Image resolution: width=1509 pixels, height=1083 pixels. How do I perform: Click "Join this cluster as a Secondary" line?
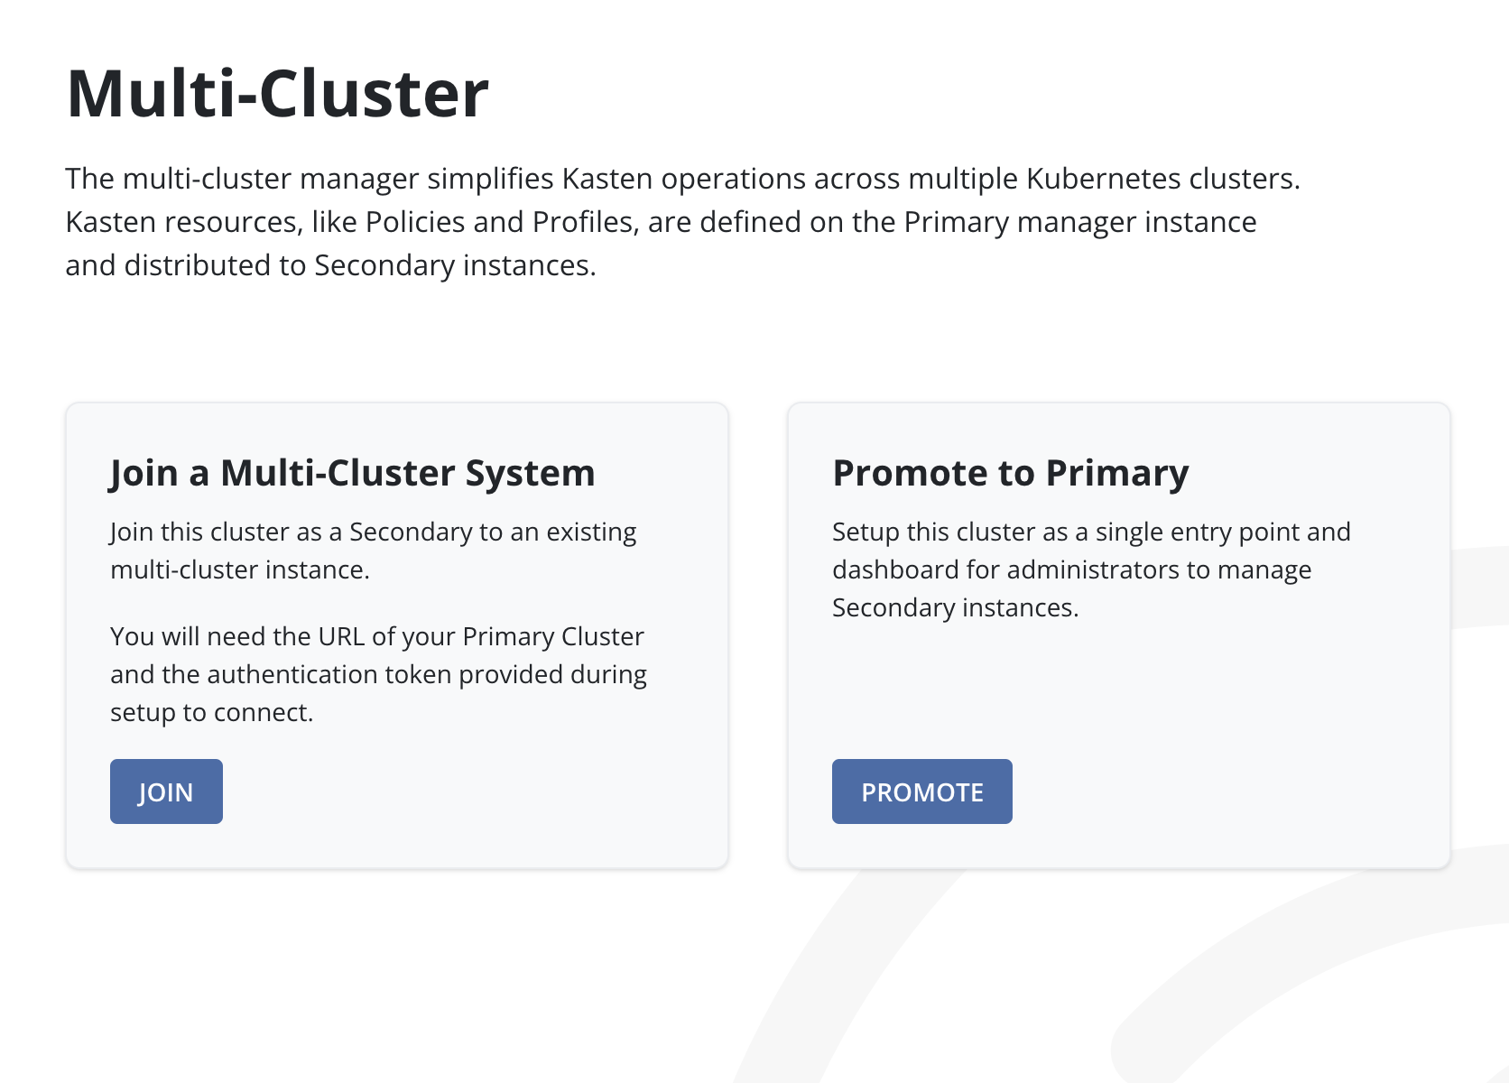[374, 532]
